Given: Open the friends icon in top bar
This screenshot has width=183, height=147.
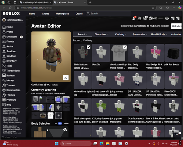Looking at the screenshot, I should coord(139,18).
